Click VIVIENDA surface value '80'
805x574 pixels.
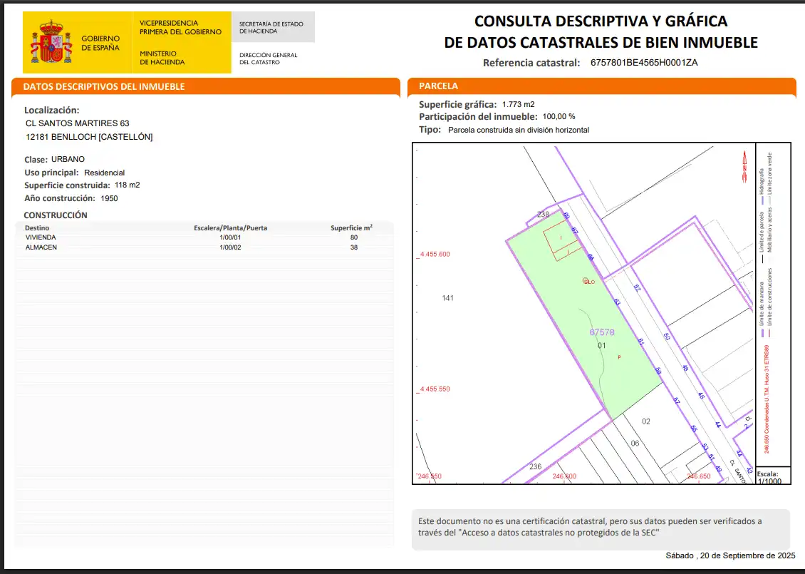(x=354, y=237)
